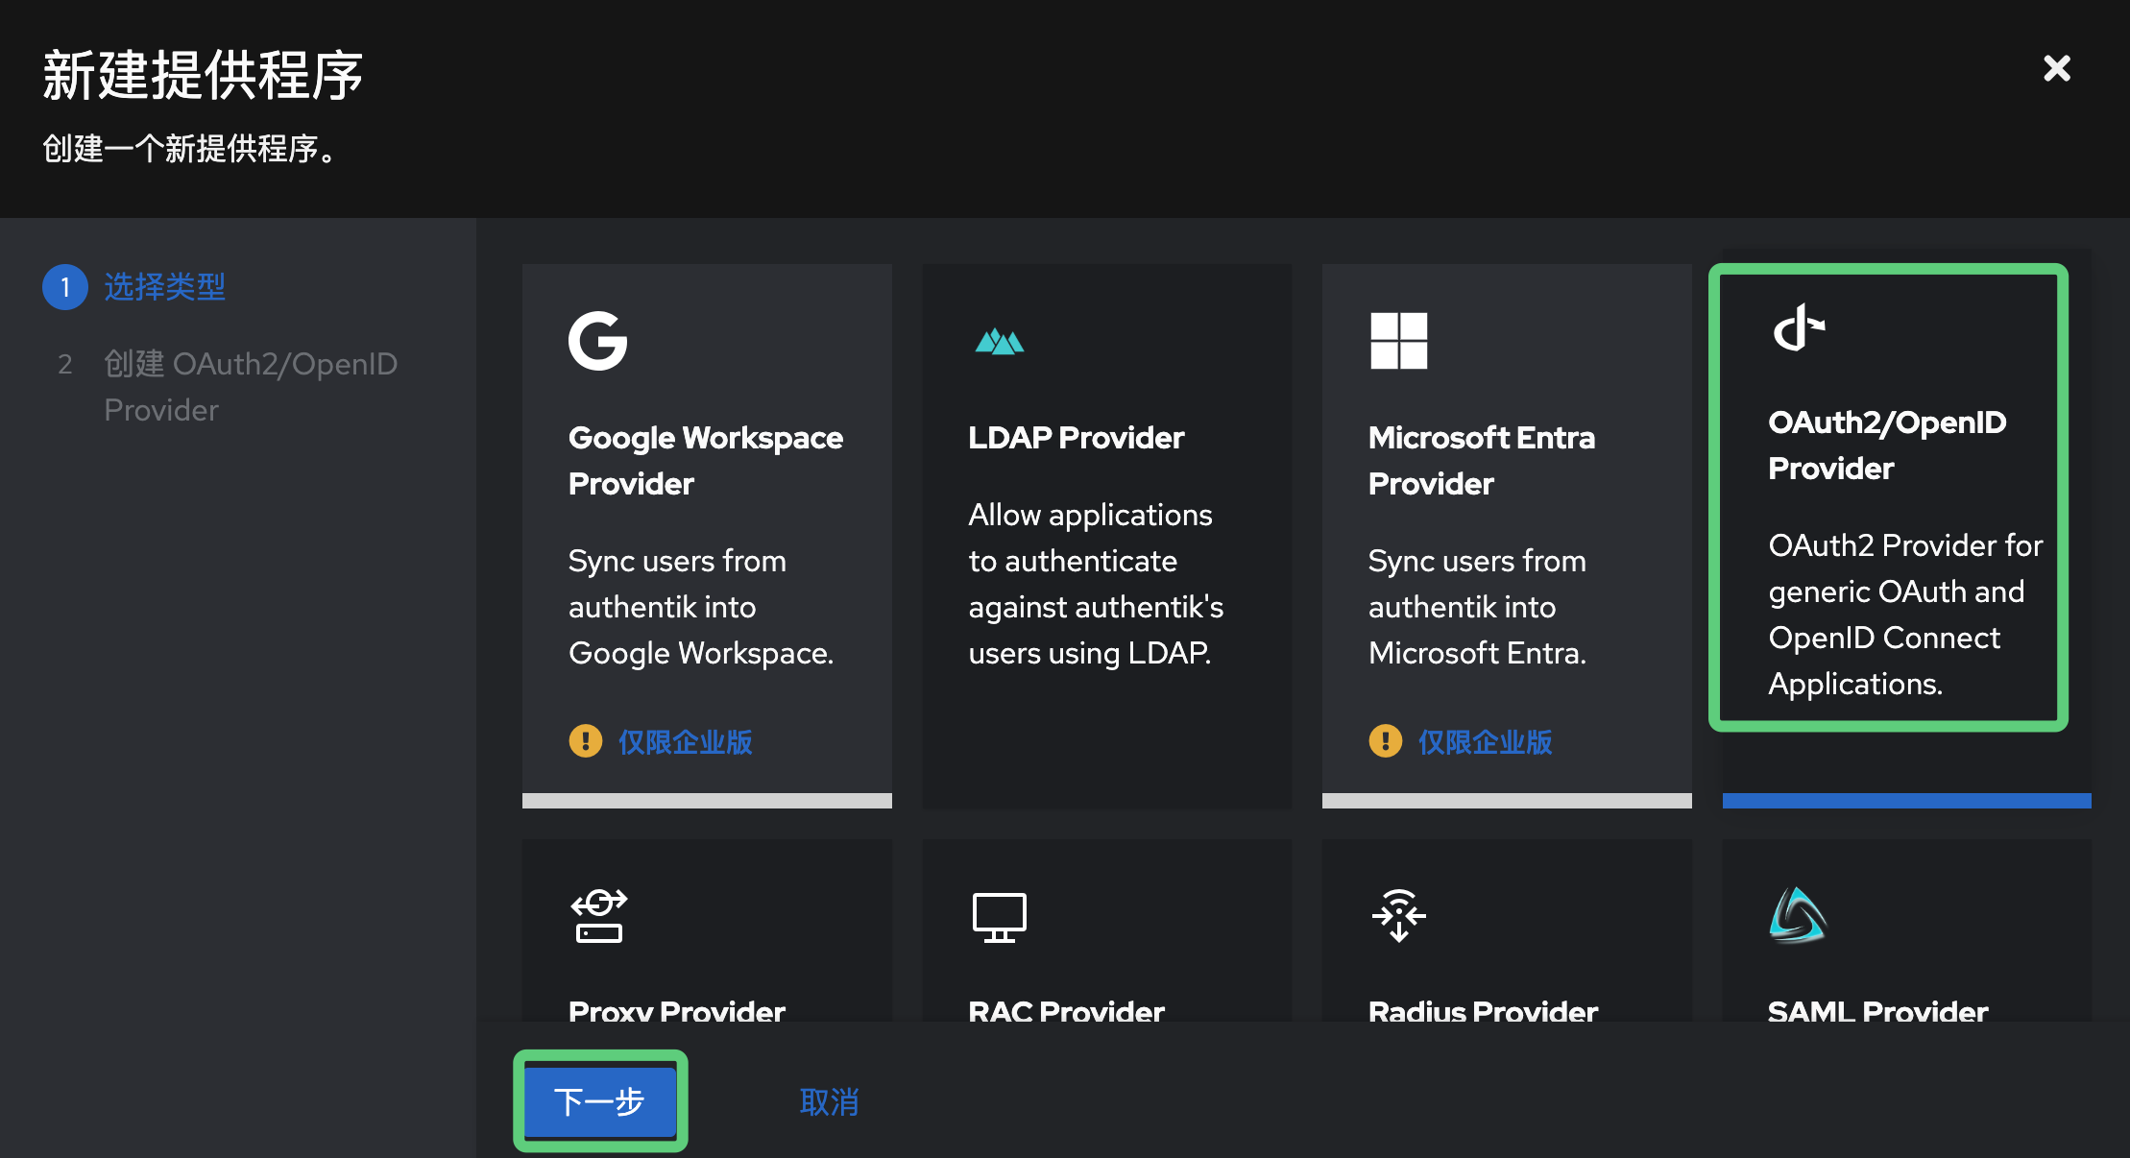Click the SAML Provider triangular logo icon
The height and width of the screenshot is (1158, 2130).
[1797, 915]
